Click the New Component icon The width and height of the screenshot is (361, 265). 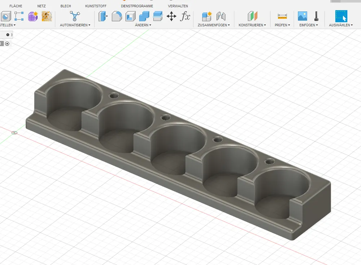(207, 16)
